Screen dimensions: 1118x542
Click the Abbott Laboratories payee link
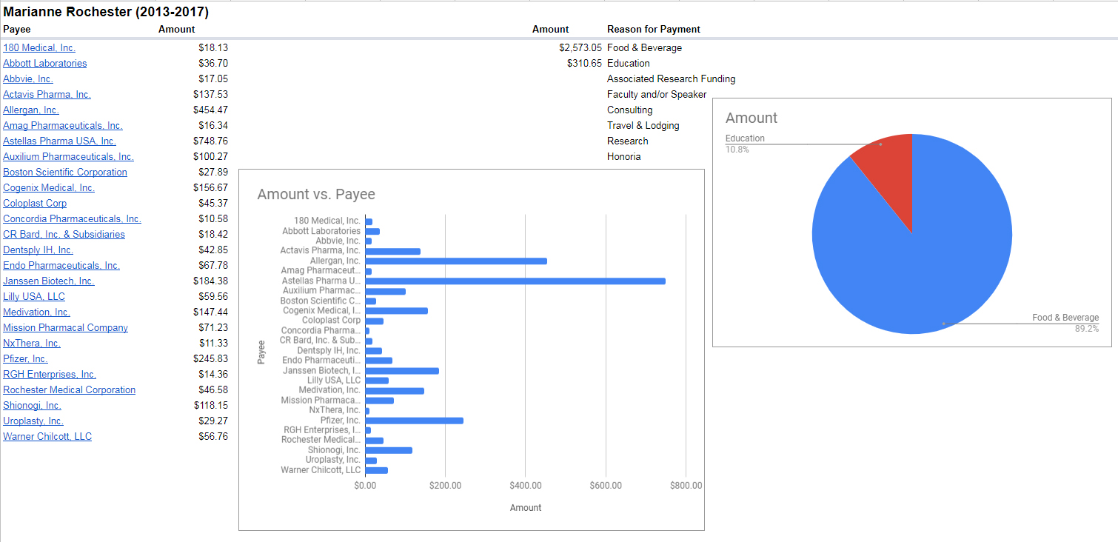(44, 63)
